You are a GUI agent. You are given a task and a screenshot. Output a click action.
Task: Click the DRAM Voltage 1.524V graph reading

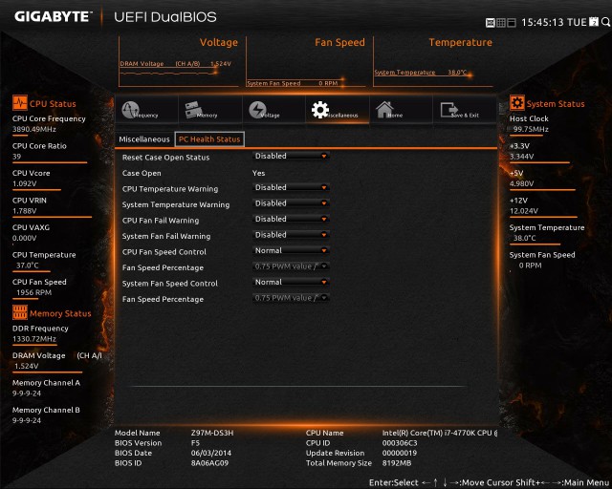175,64
